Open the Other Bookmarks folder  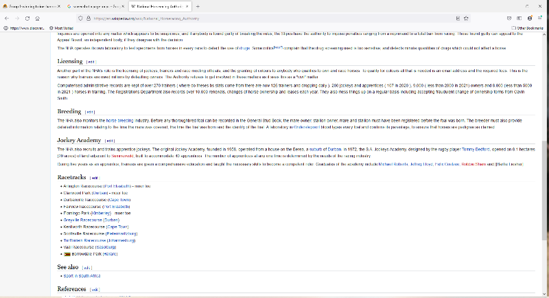[x=527, y=28]
